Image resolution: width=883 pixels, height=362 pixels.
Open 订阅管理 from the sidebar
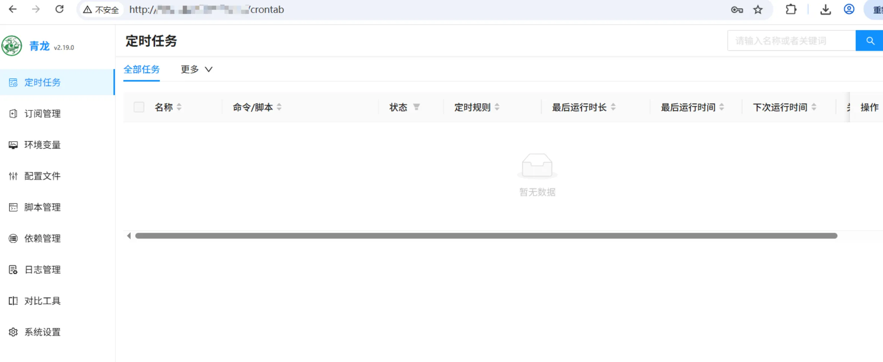pos(42,114)
